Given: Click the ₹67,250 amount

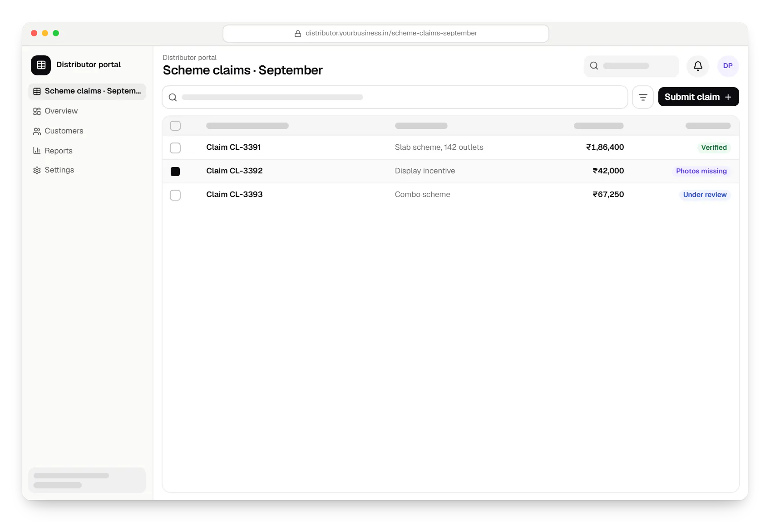Looking at the screenshot, I should (x=608, y=194).
